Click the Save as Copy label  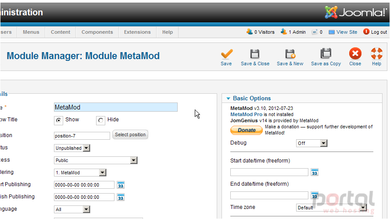[x=326, y=64]
